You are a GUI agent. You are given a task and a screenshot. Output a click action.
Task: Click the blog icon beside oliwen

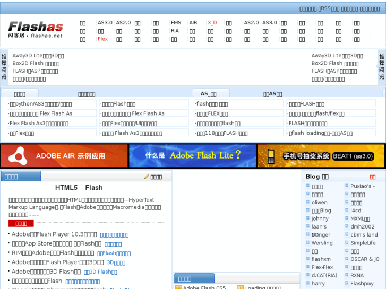(x=308, y=202)
